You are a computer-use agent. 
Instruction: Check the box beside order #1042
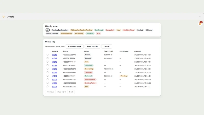click(47, 65)
